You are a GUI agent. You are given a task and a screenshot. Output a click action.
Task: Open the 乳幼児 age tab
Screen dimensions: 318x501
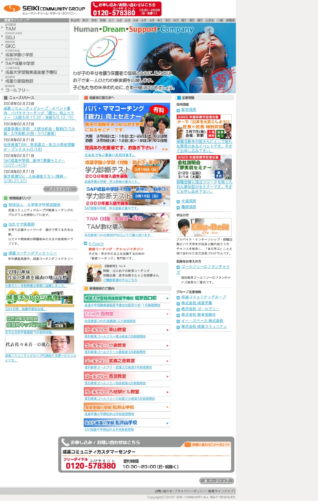(75, 20)
